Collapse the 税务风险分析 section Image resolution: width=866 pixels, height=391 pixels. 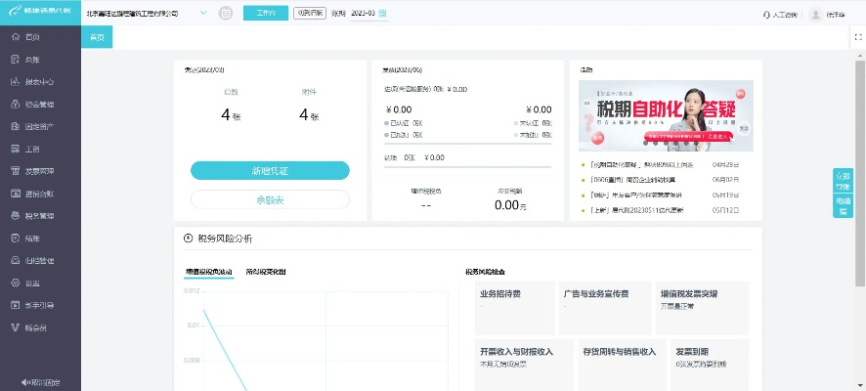point(188,238)
